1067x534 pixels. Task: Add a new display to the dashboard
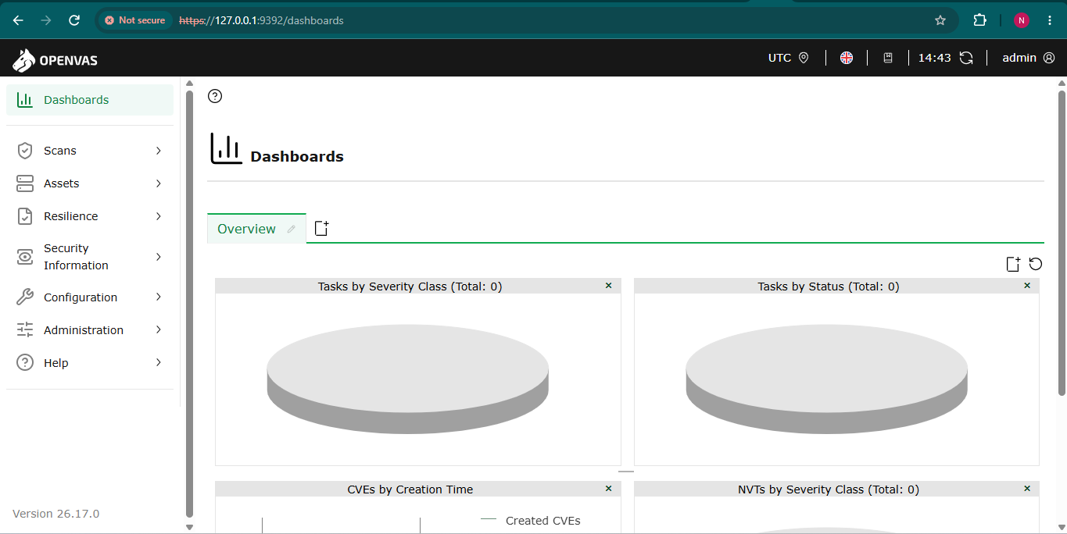[1013, 264]
